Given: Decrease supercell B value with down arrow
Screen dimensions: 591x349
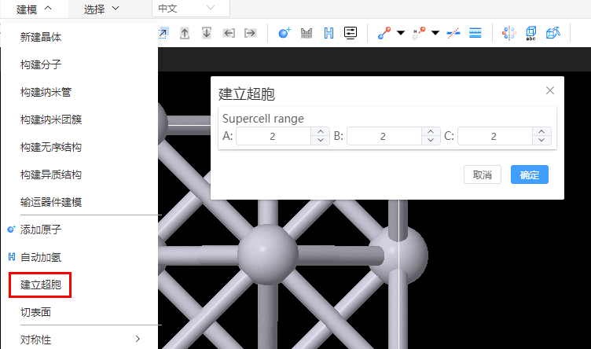Looking at the screenshot, I should (431, 140).
